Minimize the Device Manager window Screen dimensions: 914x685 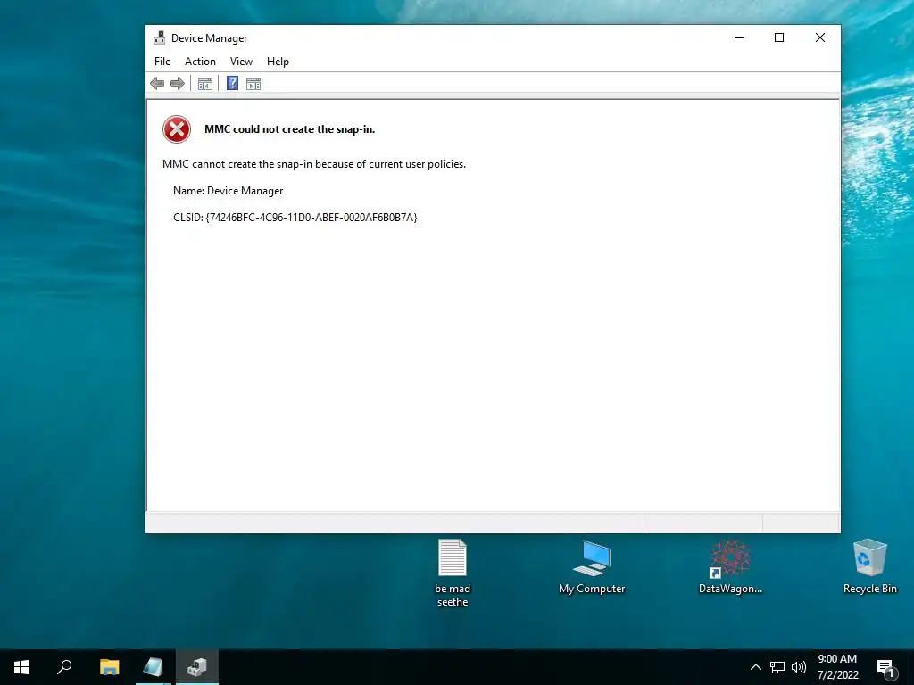pyautogui.click(x=739, y=37)
